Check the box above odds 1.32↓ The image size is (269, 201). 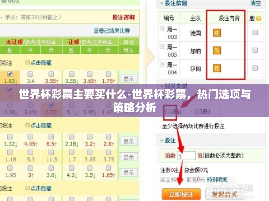click(10, 137)
